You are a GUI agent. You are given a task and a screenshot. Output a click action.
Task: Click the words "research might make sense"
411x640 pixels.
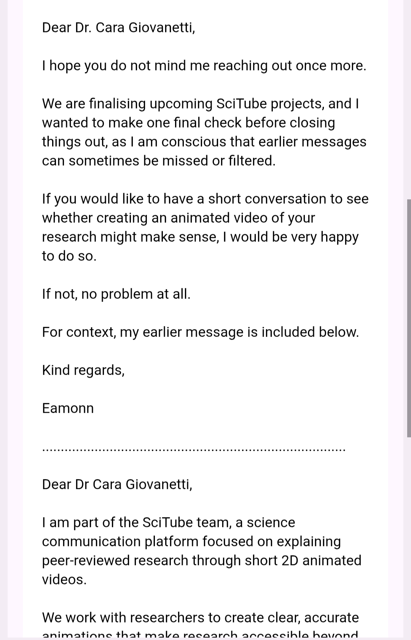[130, 237]
